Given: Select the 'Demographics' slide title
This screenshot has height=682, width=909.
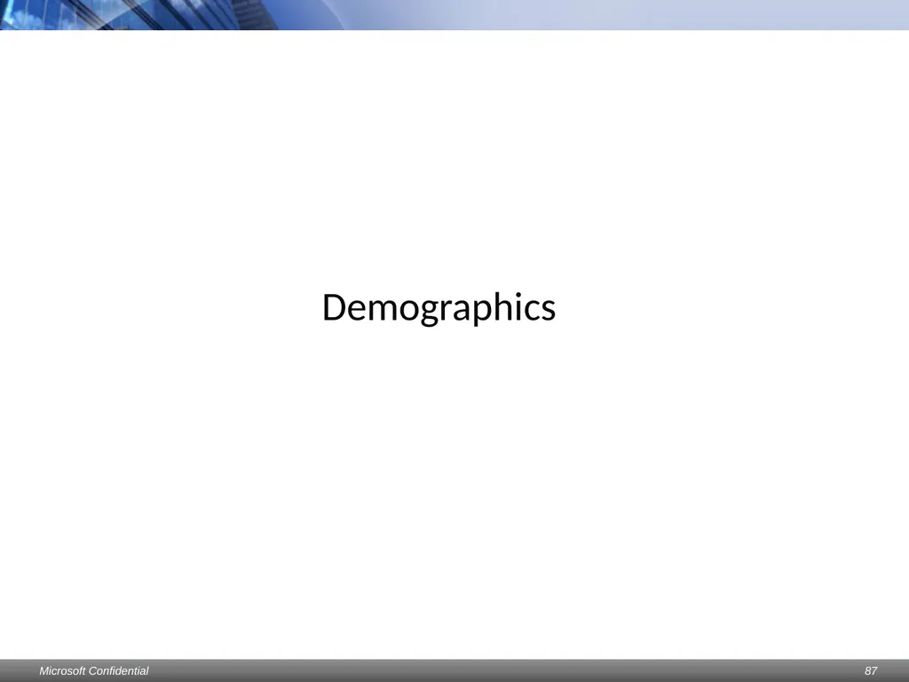Looking at the screenshot, I should click(x=439, y=308).
